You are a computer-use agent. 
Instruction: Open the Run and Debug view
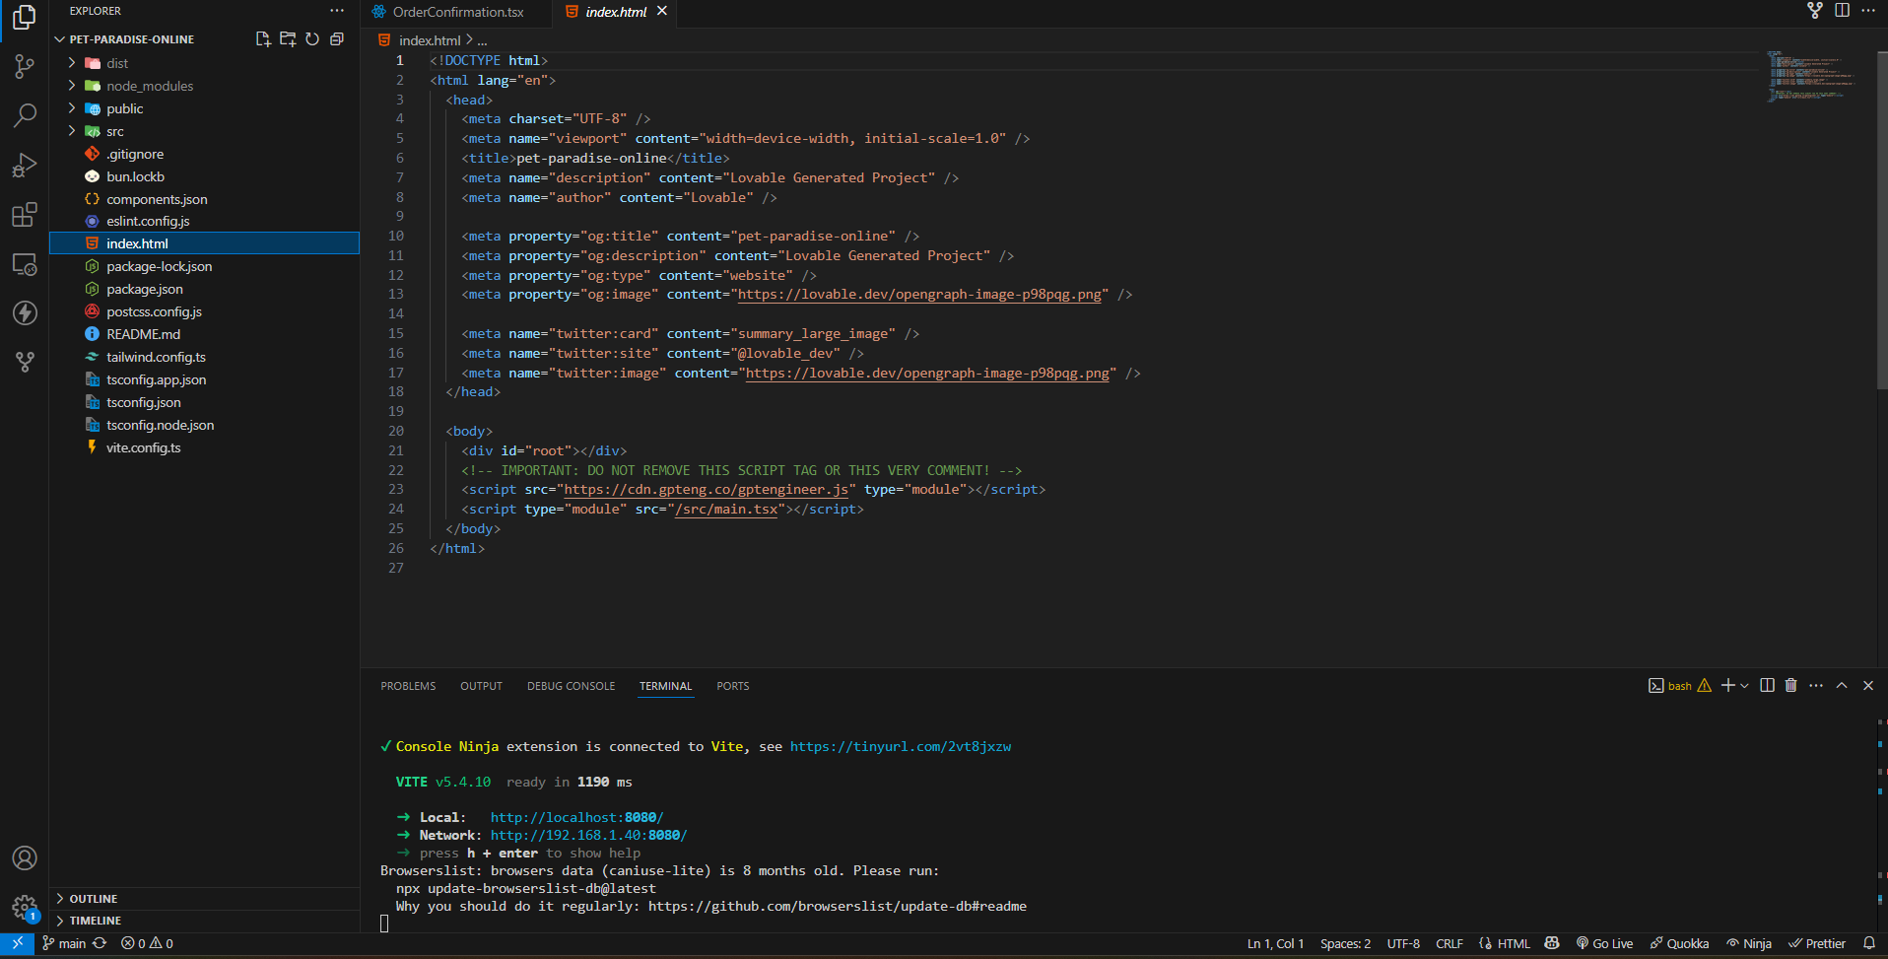coord(25,165)
